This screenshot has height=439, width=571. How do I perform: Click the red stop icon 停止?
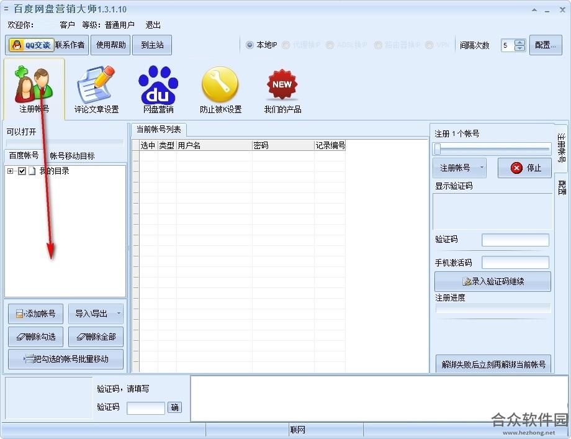tap(516, 168)
